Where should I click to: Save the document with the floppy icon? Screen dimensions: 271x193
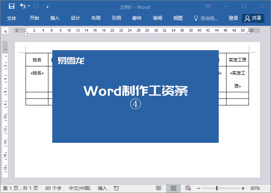pyautogui.click(x=12, y=7)
